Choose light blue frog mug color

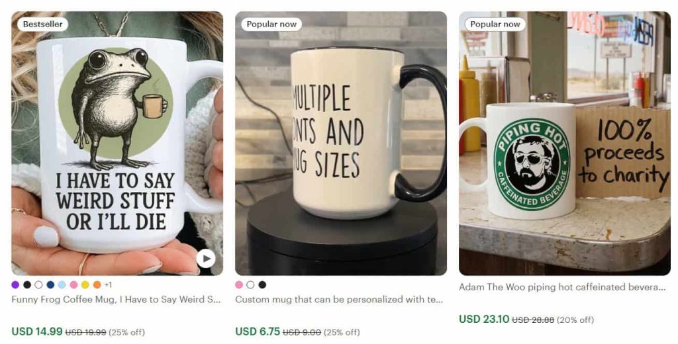(x=62, y=285)
